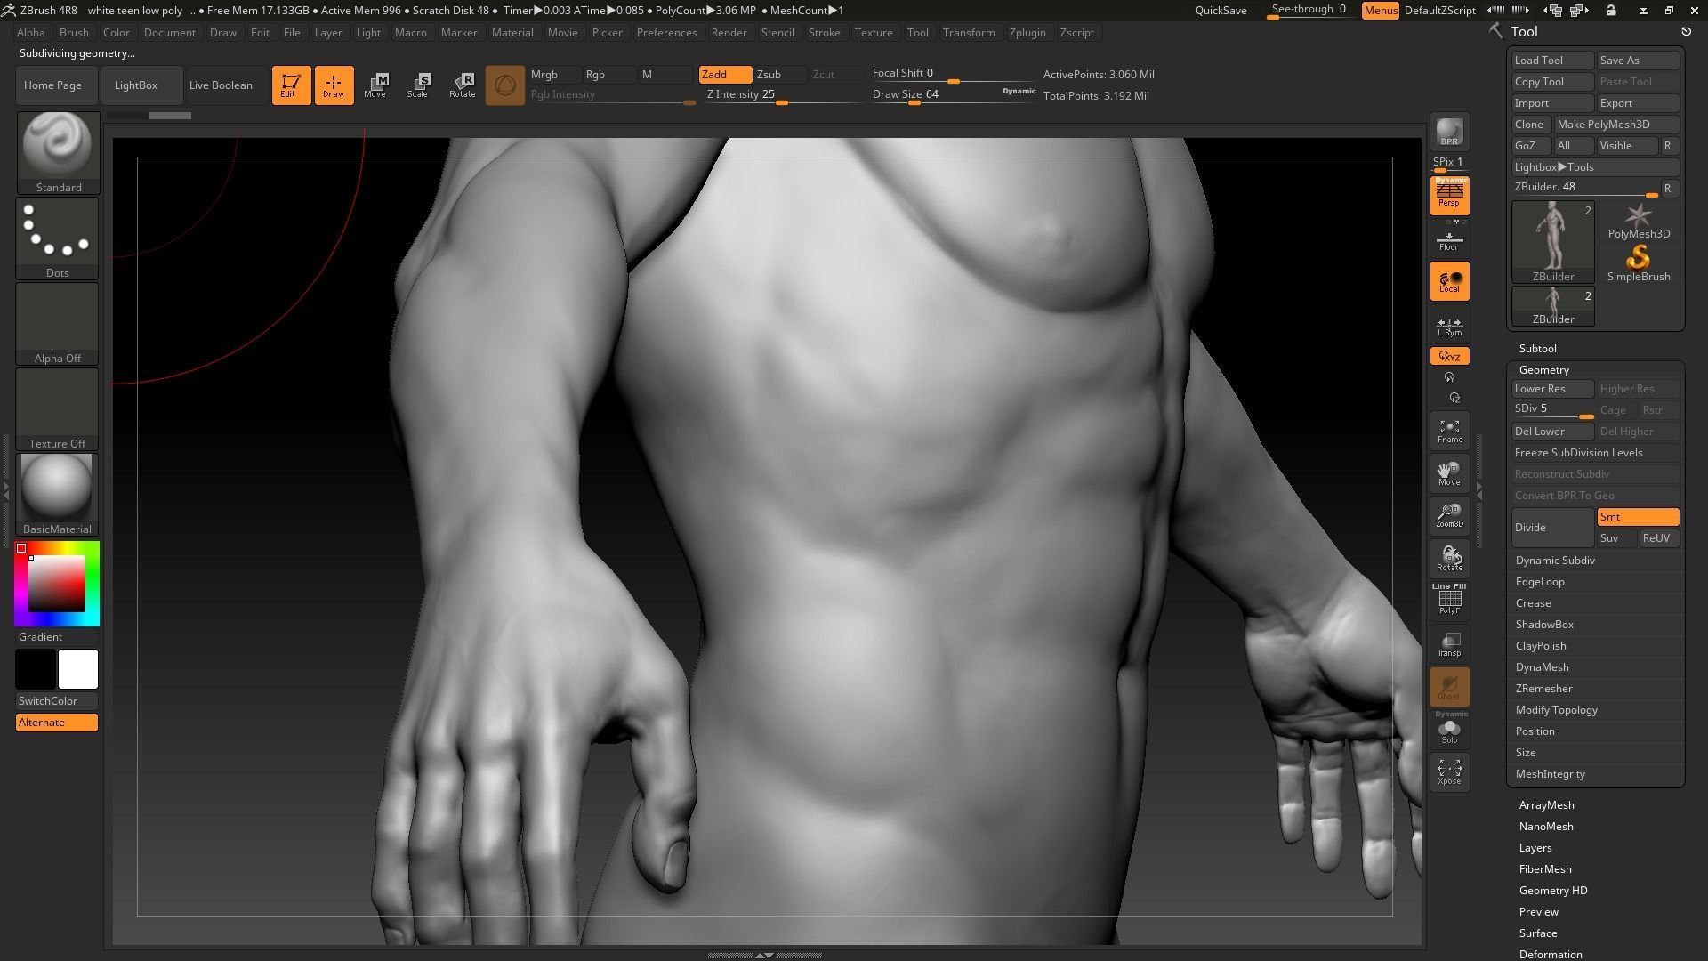The height and width of the screenshot is (961, 1708).
Task: Select the Scale tool icon
Action: 417,85
